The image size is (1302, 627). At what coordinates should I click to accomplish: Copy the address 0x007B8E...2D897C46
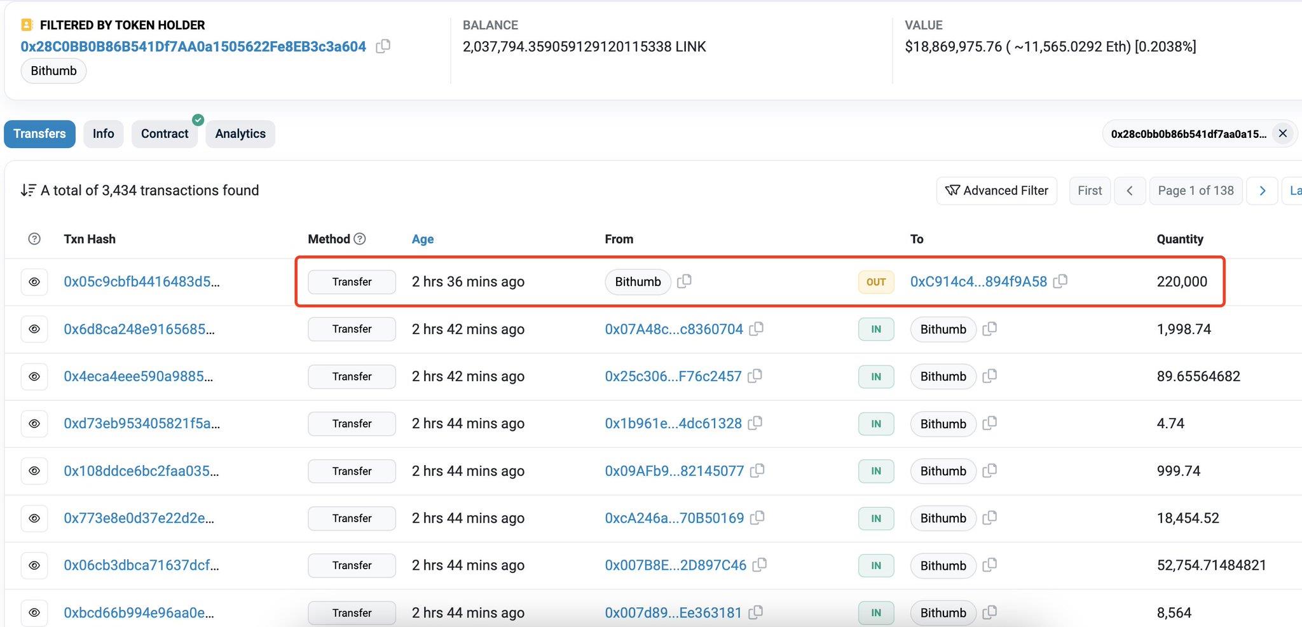(x=760, y=564)
